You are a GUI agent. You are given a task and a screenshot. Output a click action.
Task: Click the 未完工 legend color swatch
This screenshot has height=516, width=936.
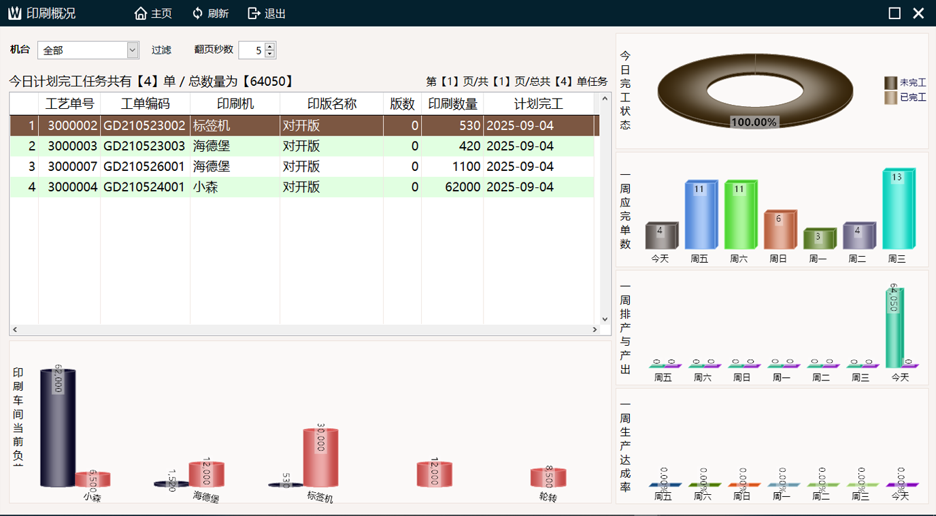pyautogui.click(x=890, y=82)
